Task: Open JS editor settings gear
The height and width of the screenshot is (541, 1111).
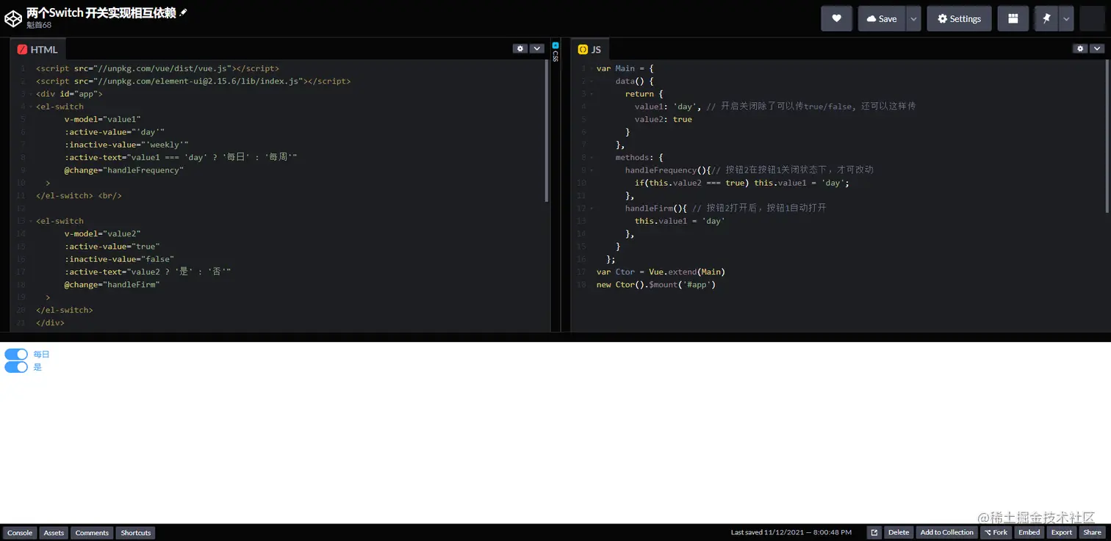Action: click(x=1079, y=48)
